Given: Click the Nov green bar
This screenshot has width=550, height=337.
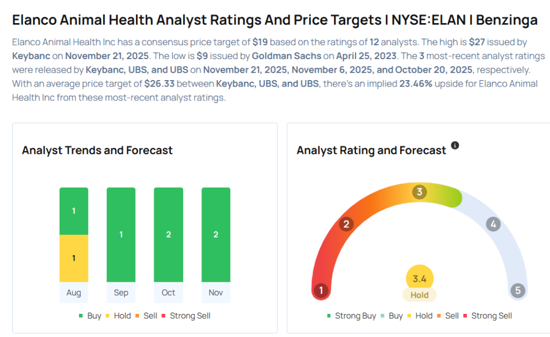Looking at the screenshot, I should click(216, 234).
